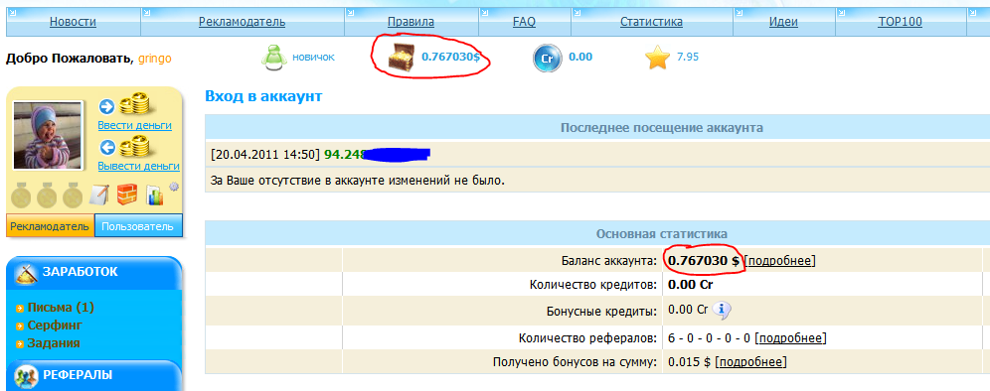Open the FAQ menu item
The width and height of the screenshot is (990, 391).
[x=524, y=22]
